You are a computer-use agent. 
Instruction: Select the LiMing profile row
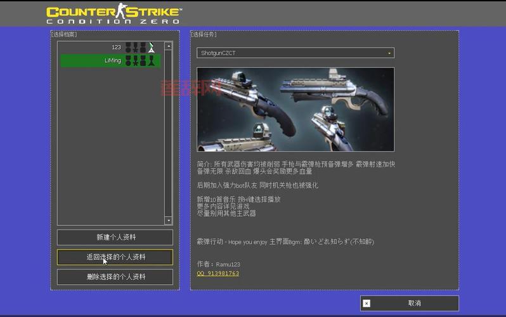point(111,60)
